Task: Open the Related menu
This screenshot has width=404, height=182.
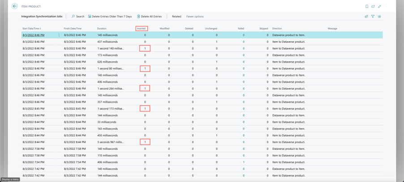Action: pyautogui.click(x=176, y=17)
